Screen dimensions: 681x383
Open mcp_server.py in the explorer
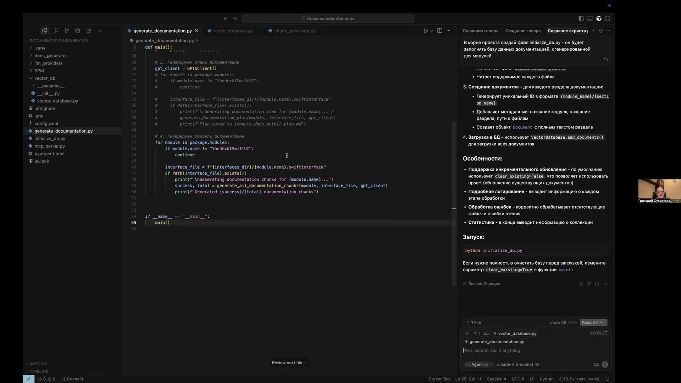point(50,146)
